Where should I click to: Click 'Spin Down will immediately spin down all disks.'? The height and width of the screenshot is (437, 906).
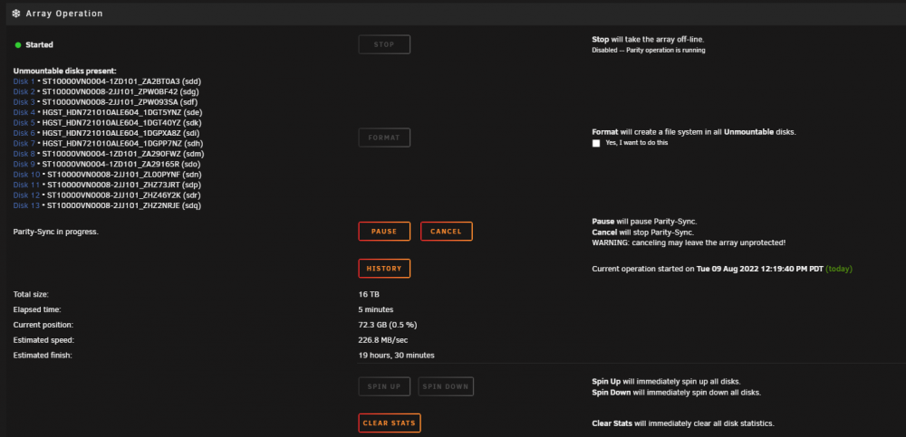(677, 393)
